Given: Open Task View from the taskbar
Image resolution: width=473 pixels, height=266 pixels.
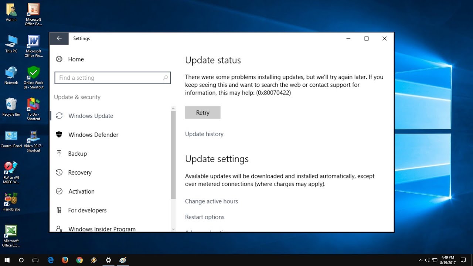Looking at the screenshot, I should click(35, 260).
